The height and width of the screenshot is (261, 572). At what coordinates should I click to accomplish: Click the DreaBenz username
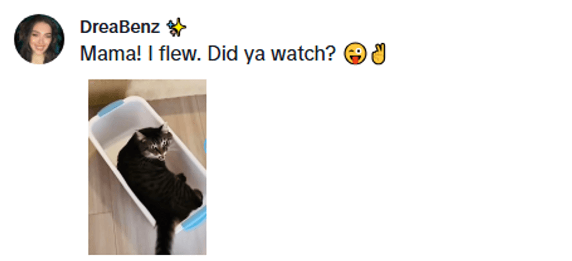click(120, 27)
